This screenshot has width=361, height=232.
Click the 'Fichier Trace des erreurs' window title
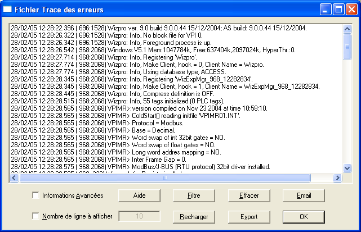[59, 10]
